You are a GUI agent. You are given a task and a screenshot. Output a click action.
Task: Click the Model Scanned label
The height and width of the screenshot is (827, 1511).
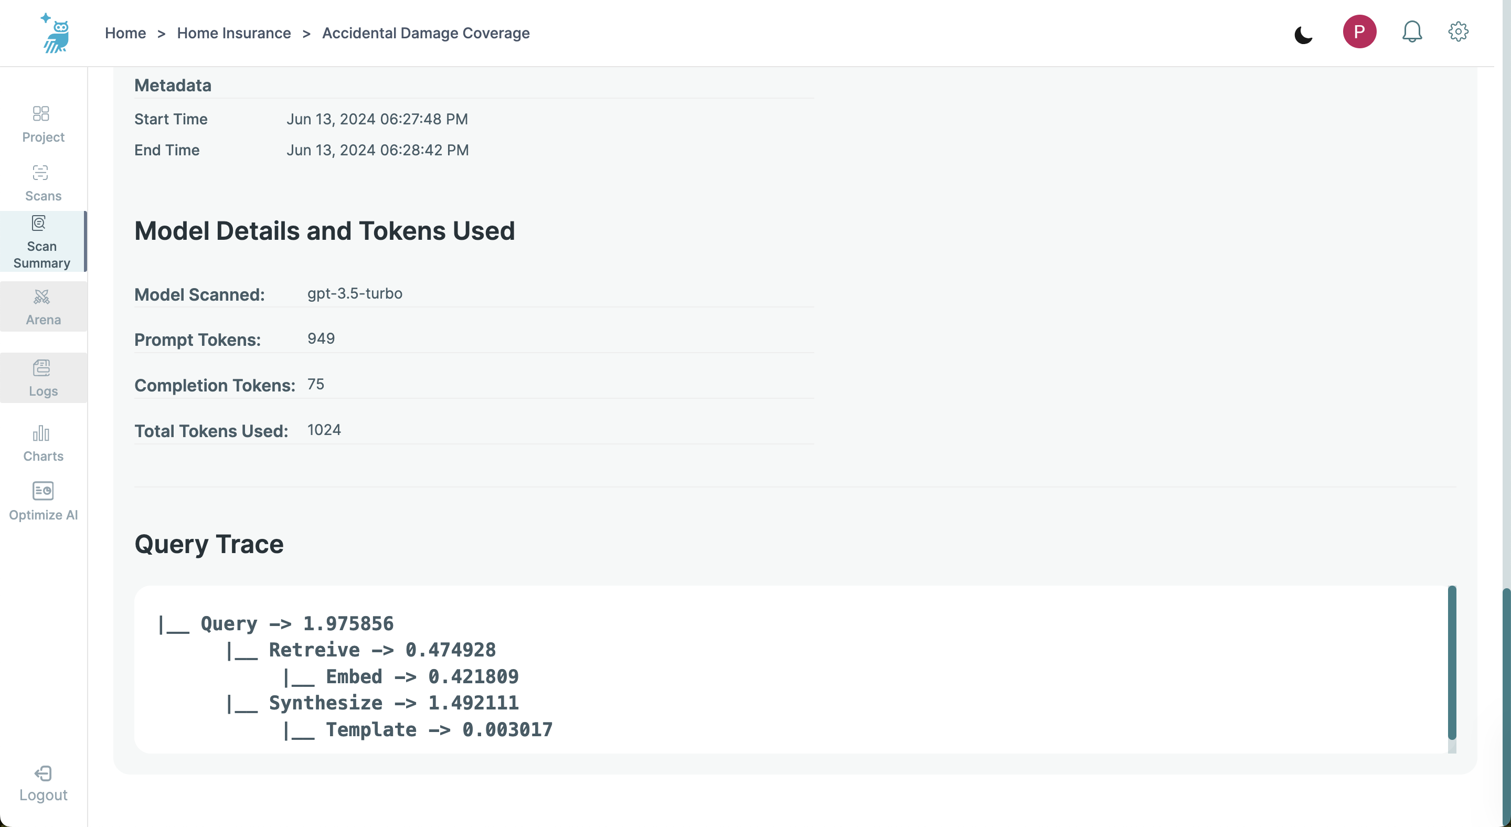[x=199, y=294]
